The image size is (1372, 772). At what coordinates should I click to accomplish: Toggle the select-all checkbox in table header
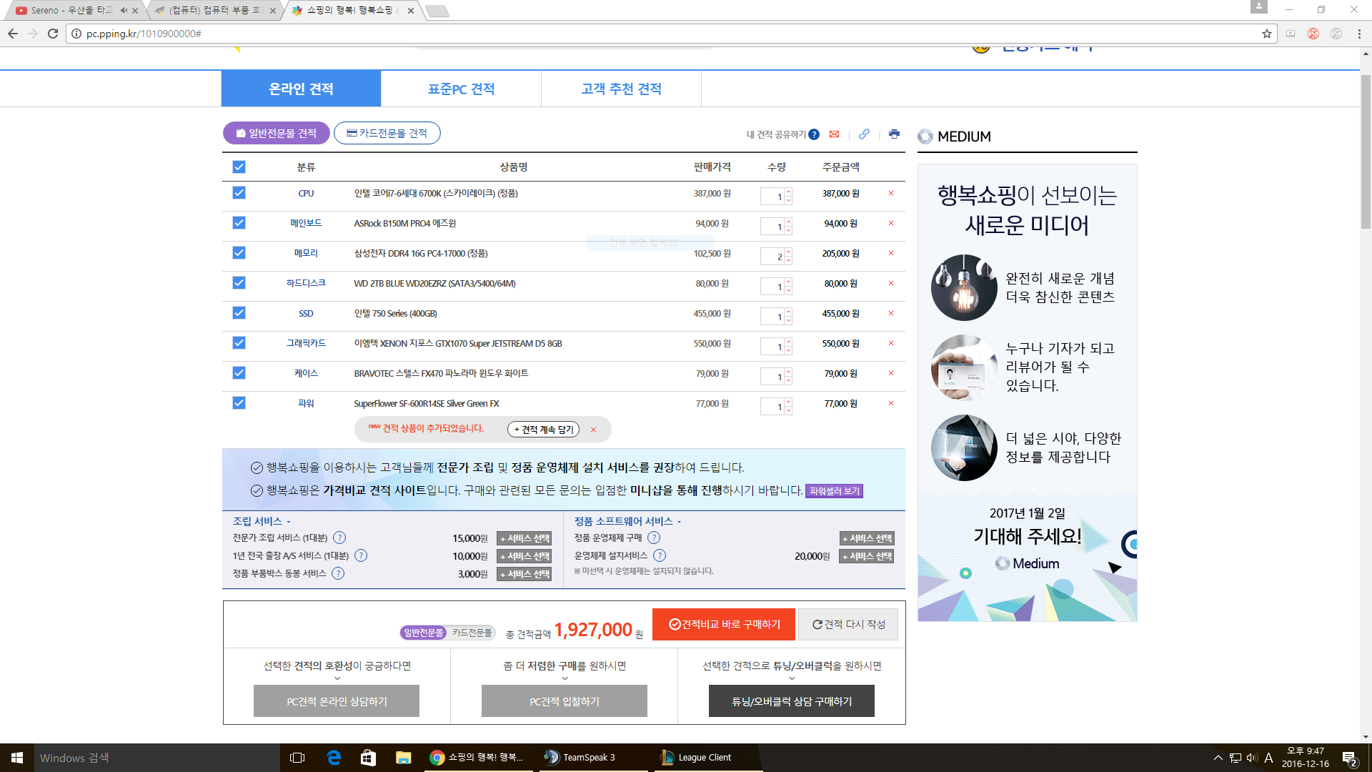point(239,167)
